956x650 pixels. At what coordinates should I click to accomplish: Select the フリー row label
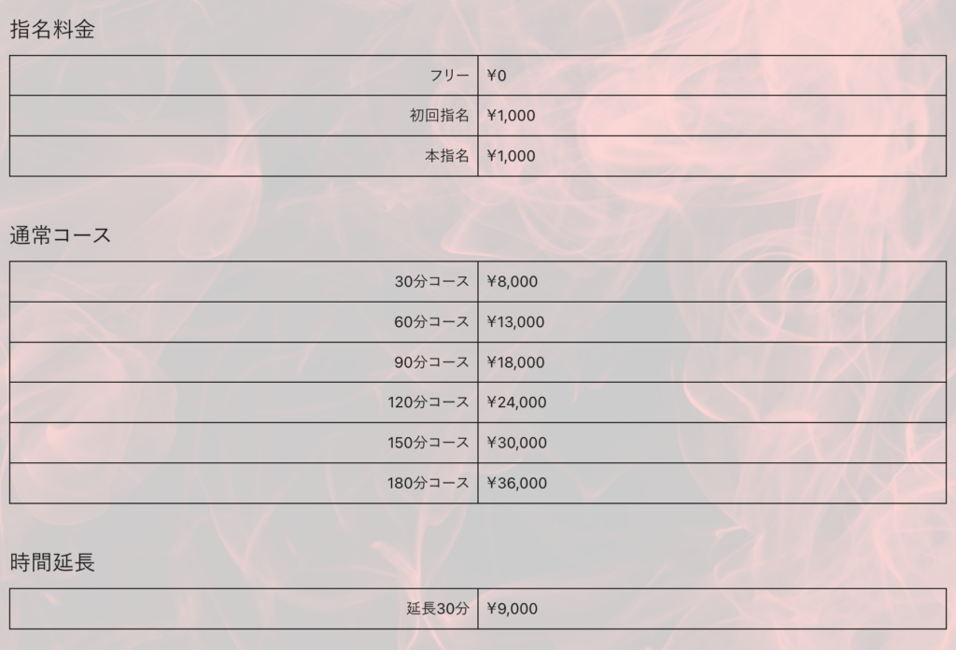(449, 76)
